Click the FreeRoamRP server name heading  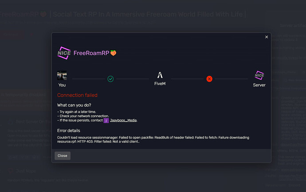click(91, 53)
